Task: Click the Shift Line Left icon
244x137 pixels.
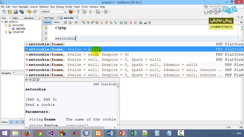Action: pyautogui.click(x=121, y=23)
